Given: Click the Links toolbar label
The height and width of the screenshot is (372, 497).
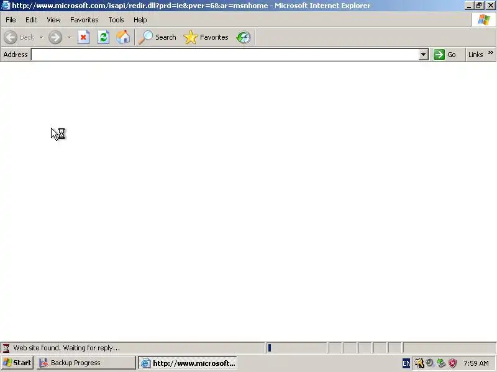Looking at the screenshot, I should point(475,55).
